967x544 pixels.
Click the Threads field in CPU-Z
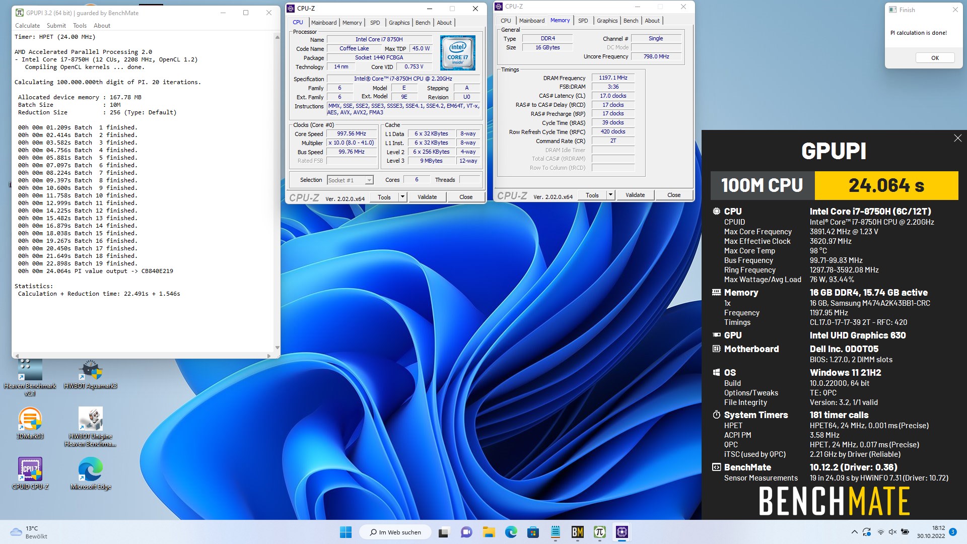pyautogui.click(x=469, y=180)
